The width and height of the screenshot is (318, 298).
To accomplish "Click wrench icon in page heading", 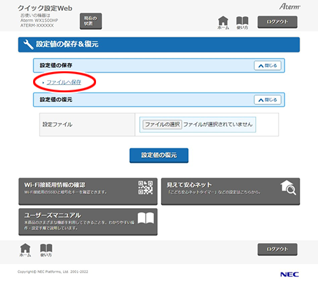I will click(x=28, y=45).
